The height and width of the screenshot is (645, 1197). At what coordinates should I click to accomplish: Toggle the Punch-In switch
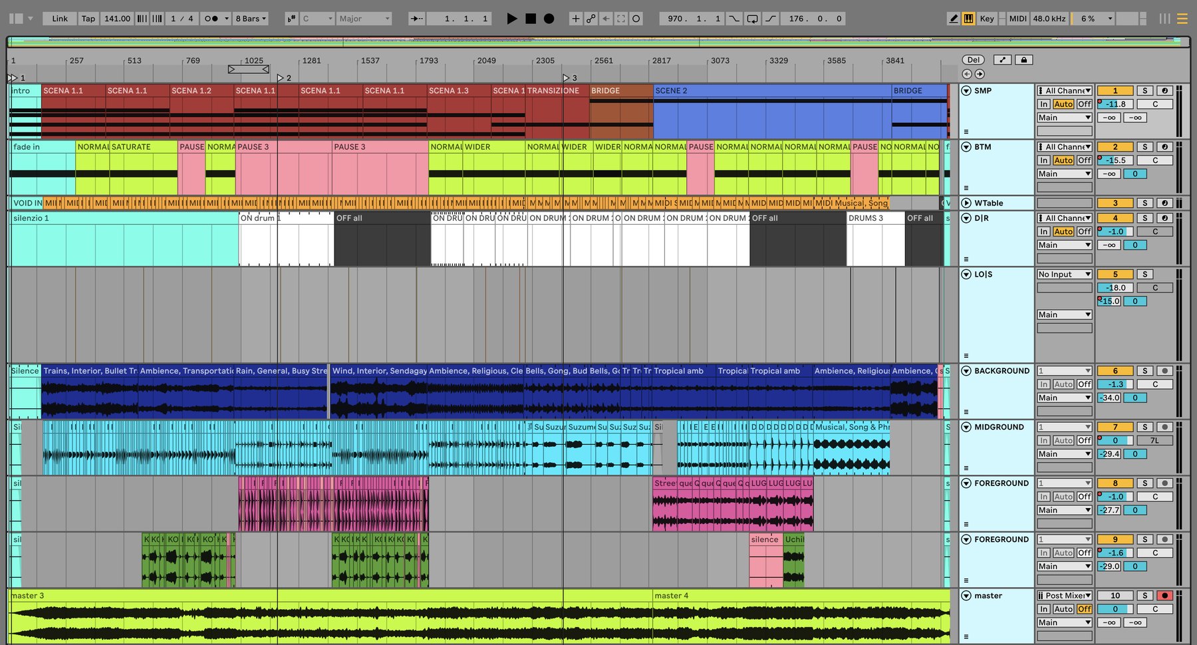734,19
